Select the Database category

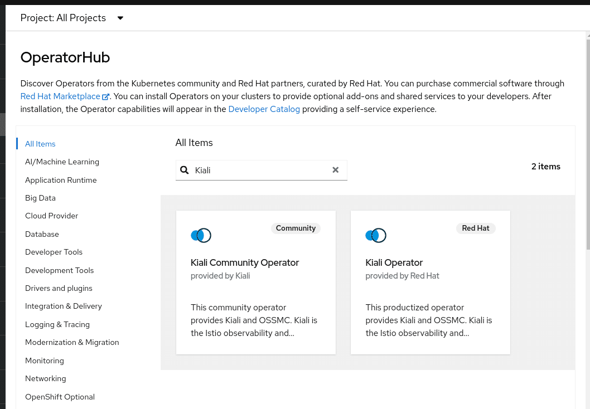[x=42, y=234]
